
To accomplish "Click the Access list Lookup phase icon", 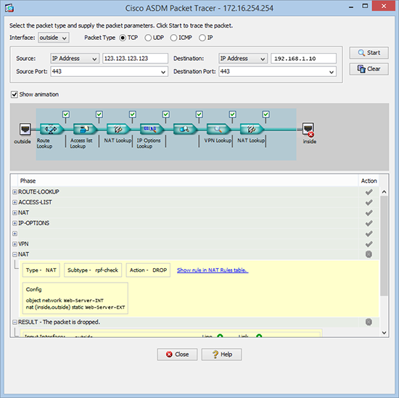I will tap(85, 129).
